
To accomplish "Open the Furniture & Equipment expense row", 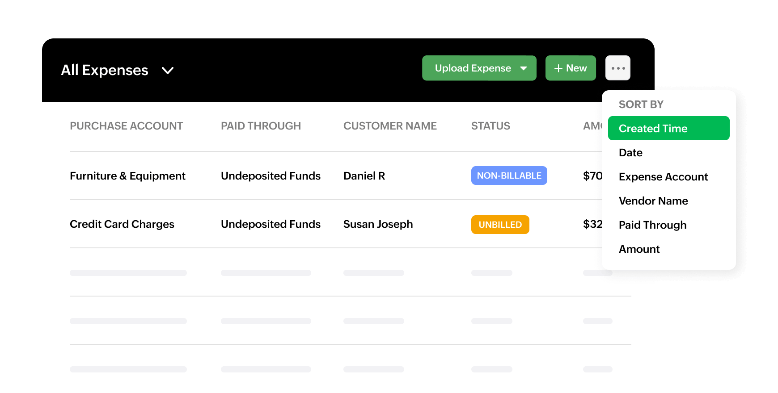I will [x=127, y=176].
